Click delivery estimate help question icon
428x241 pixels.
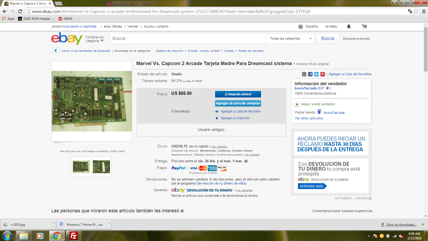pos(246,161)
